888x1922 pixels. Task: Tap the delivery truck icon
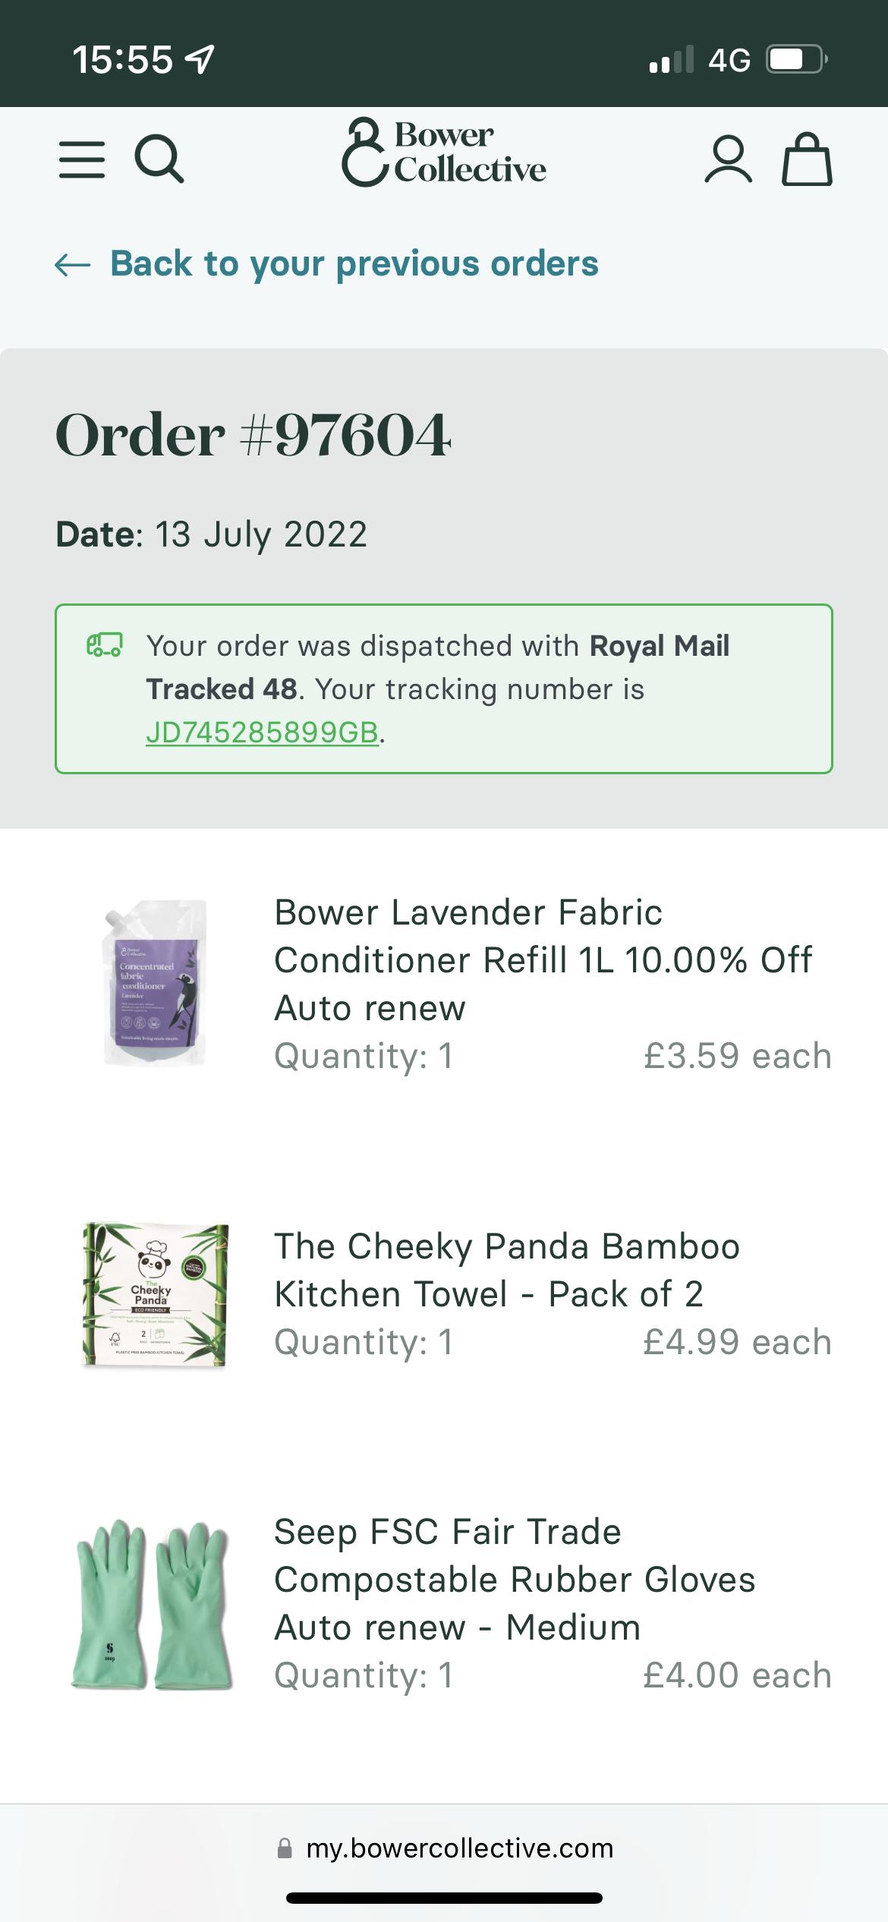[x=104, y=646]
